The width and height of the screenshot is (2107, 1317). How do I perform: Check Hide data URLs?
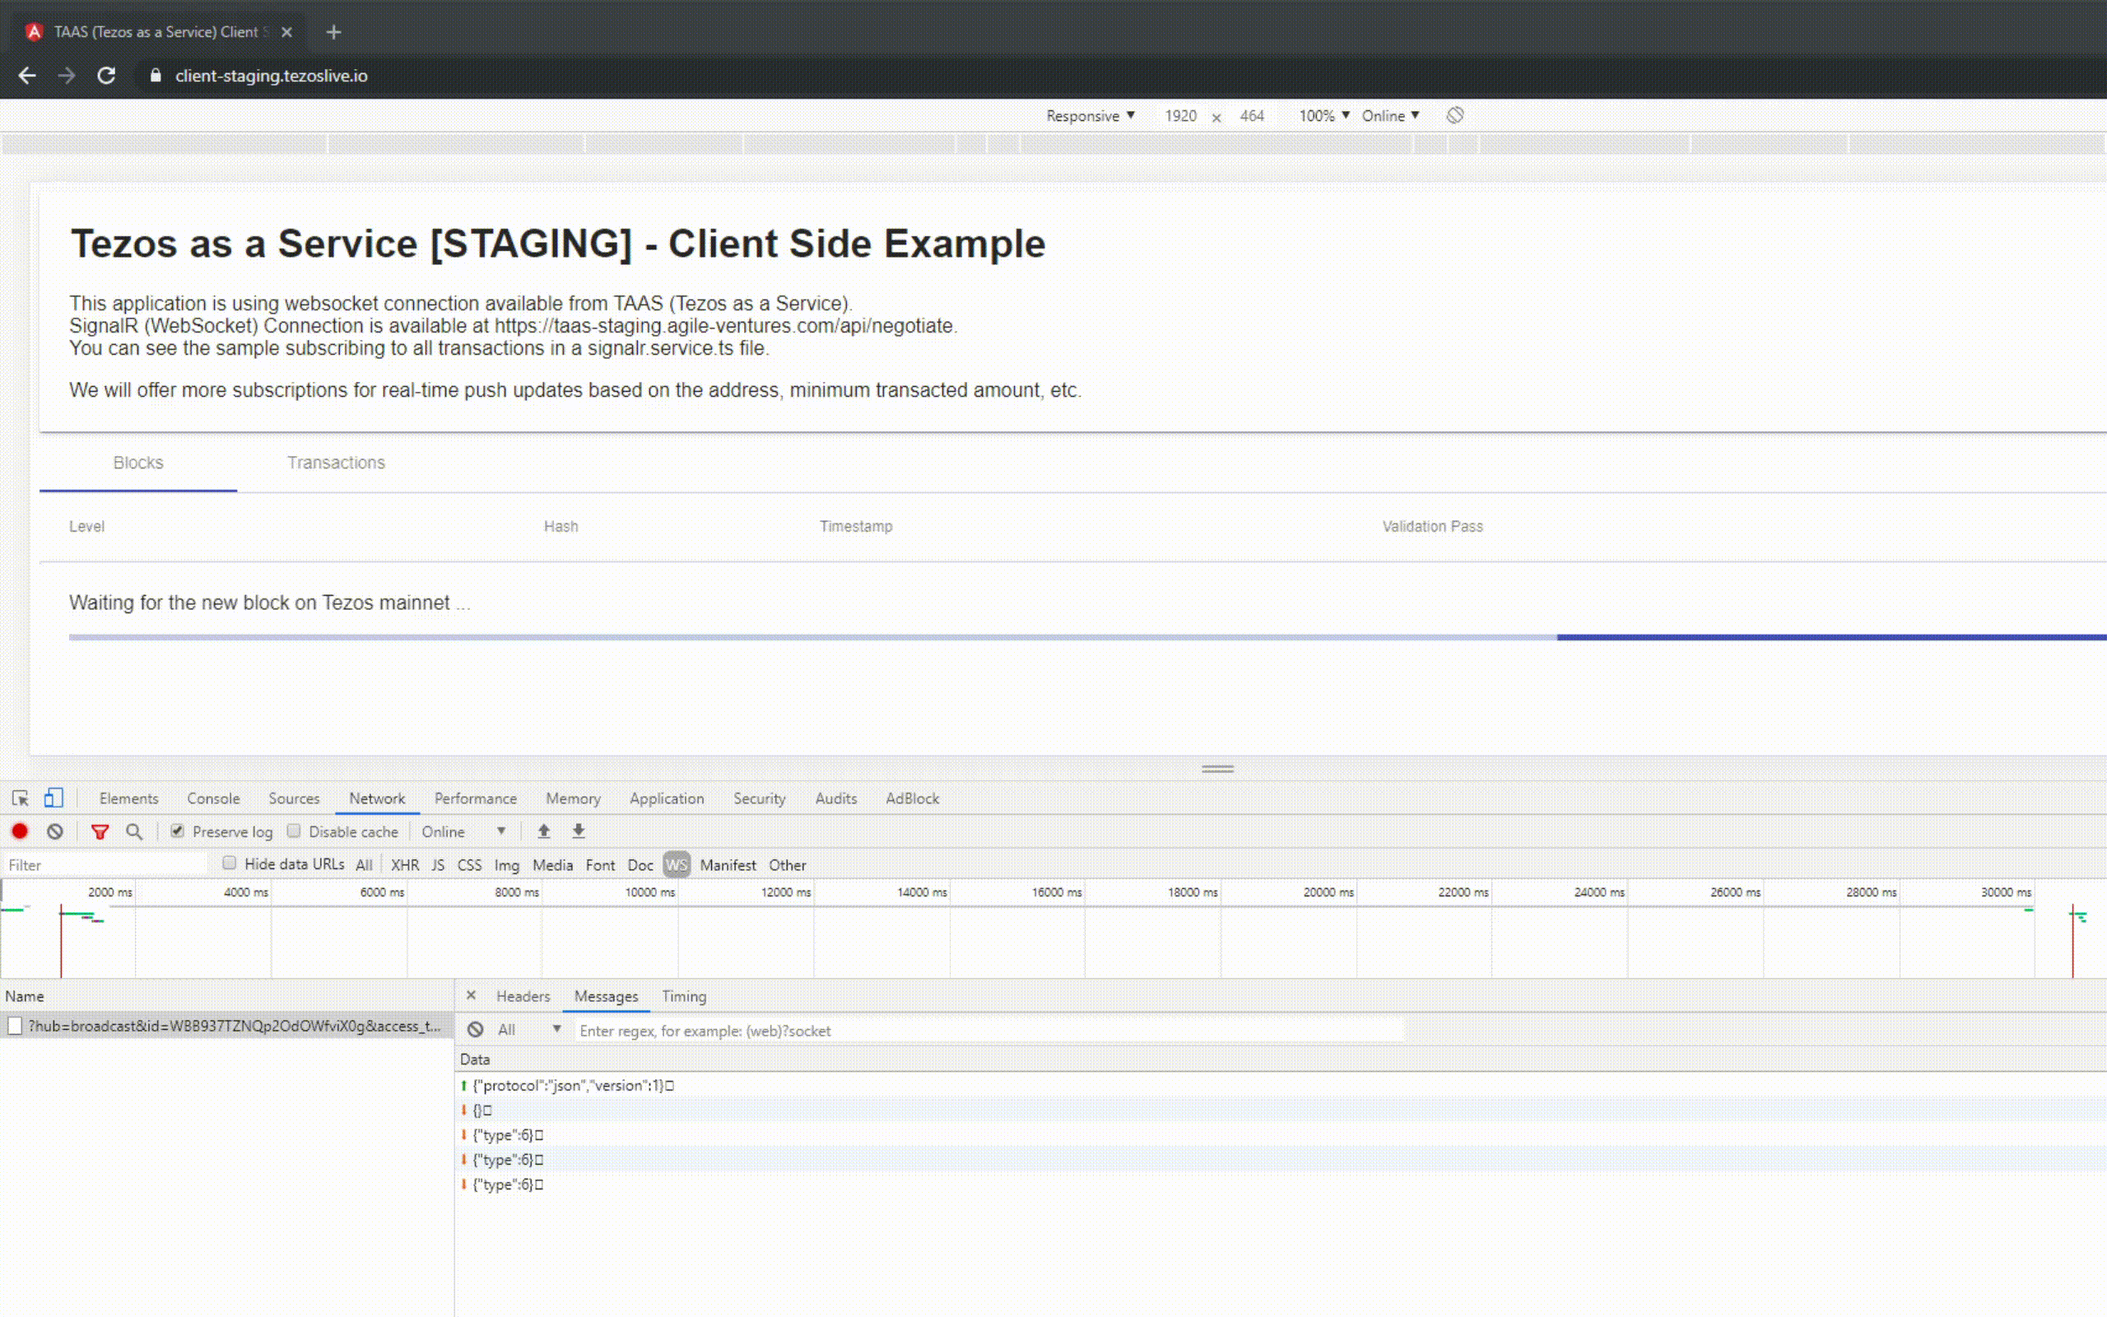point(229,863)
